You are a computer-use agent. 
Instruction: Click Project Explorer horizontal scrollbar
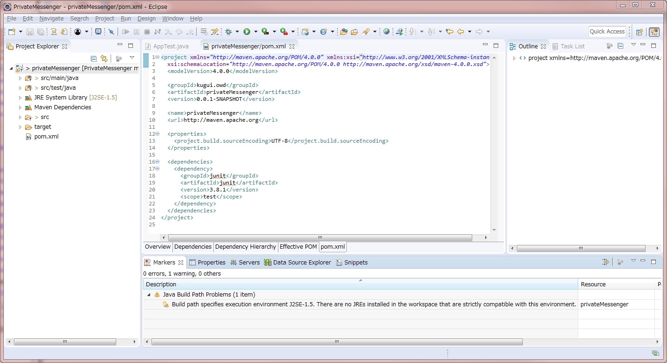pos(65,342)
